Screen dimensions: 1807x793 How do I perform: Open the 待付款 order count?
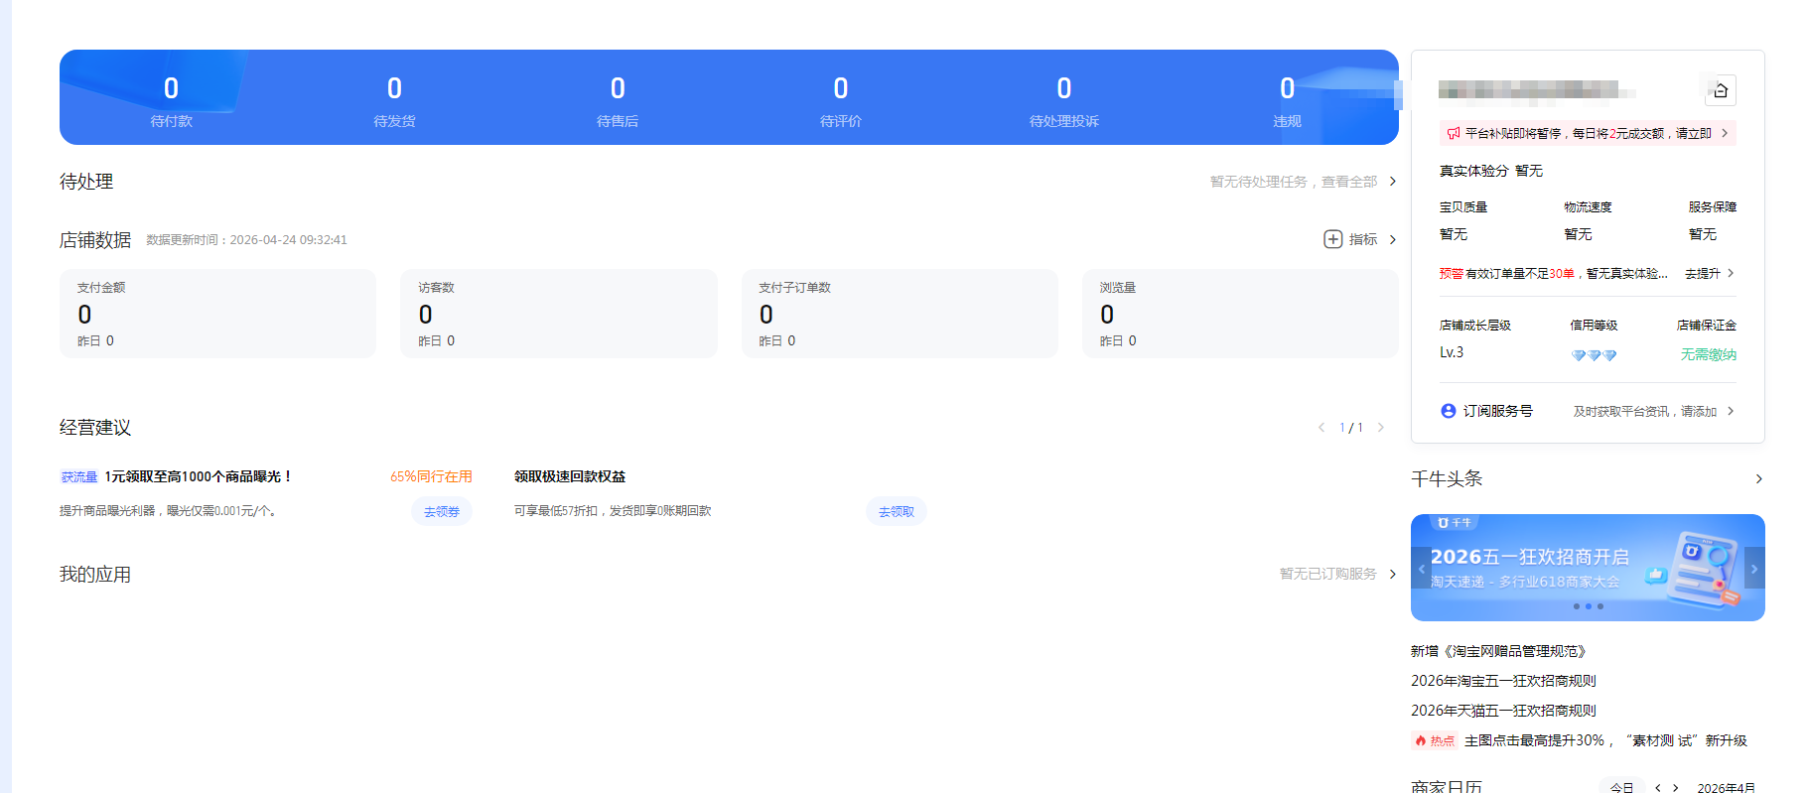coord(171,101)
